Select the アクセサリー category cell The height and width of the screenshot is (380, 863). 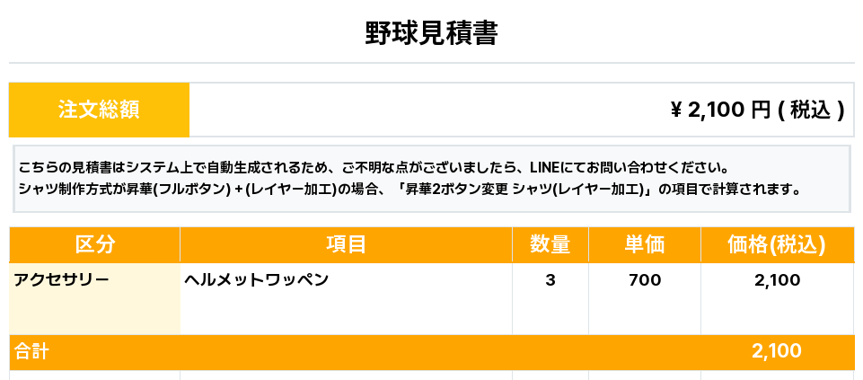tap(62, 279)
